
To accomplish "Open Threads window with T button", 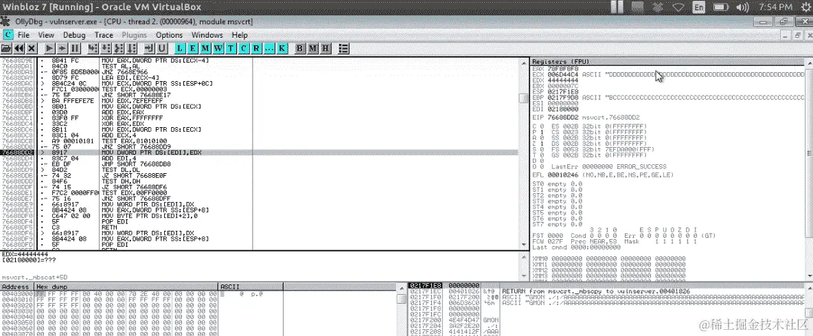I will (231, 48).
